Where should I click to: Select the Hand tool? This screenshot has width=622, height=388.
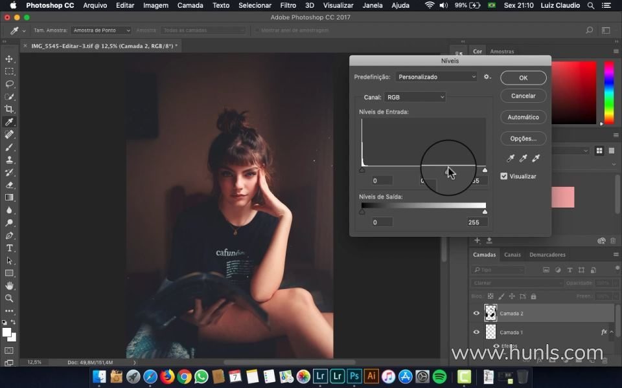[x=9, y=286]
